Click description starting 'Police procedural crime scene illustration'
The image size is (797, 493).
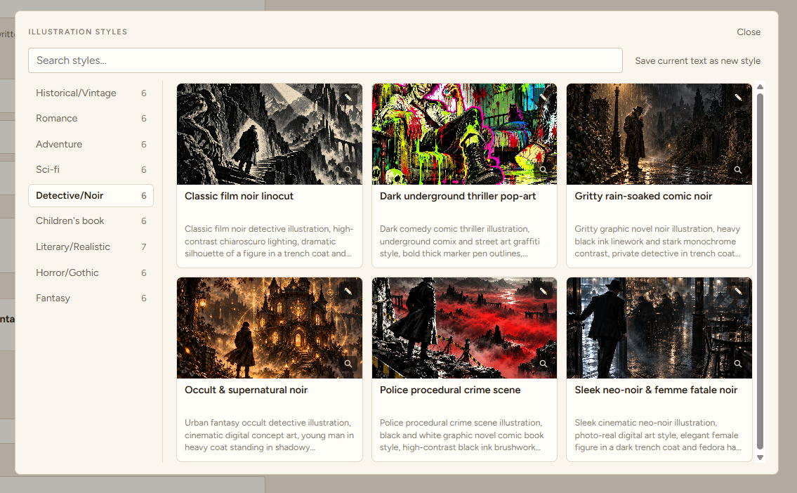pos(461,435)
